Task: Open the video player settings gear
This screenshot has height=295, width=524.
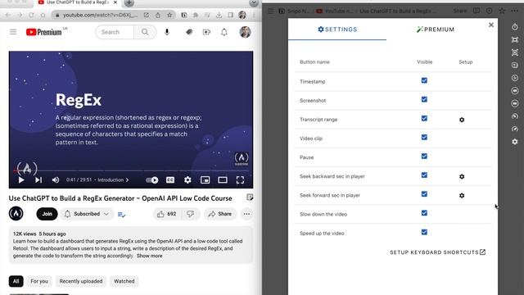Action: pos(187,180)
